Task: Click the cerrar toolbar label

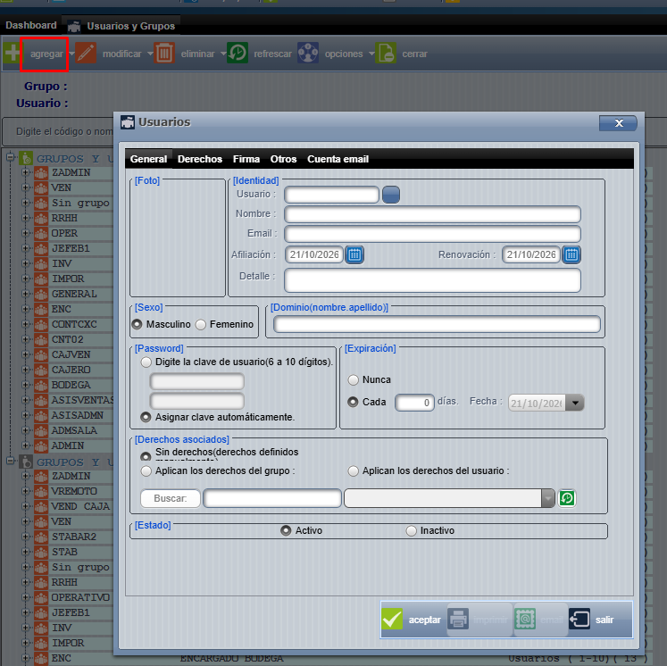Action: coord(414,54)
